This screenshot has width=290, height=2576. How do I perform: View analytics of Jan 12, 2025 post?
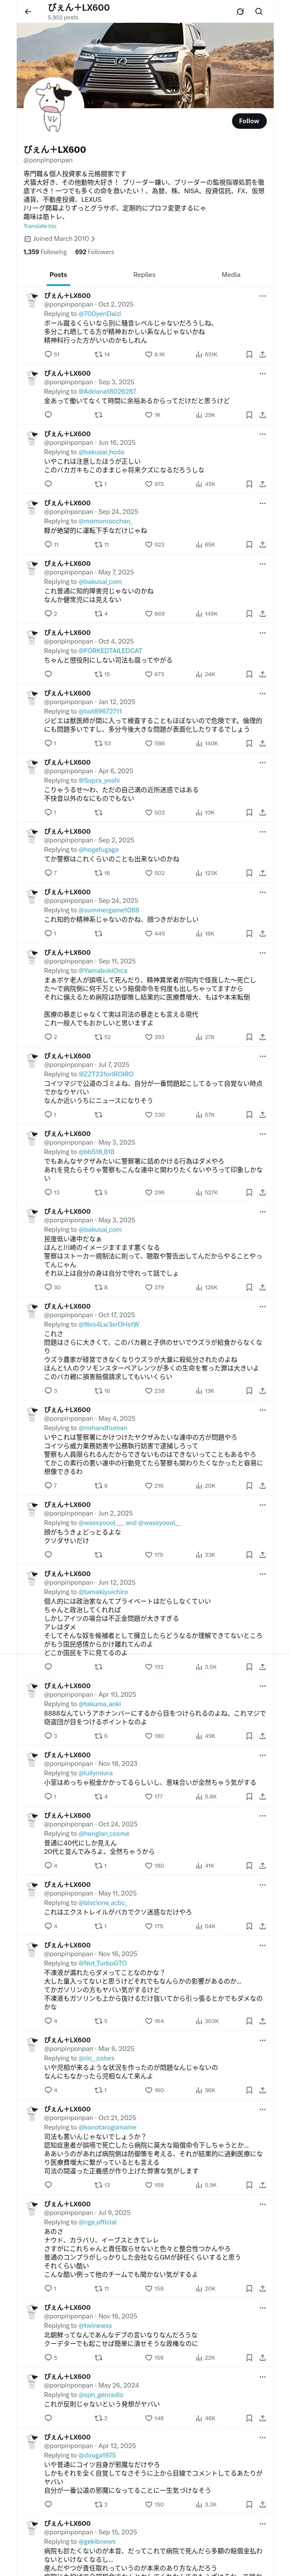[199, 743]
